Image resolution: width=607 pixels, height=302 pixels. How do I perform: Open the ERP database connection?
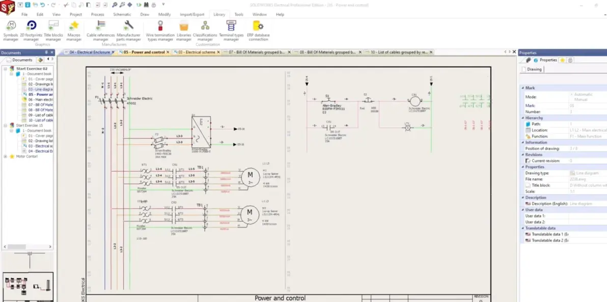coord(258,31)
